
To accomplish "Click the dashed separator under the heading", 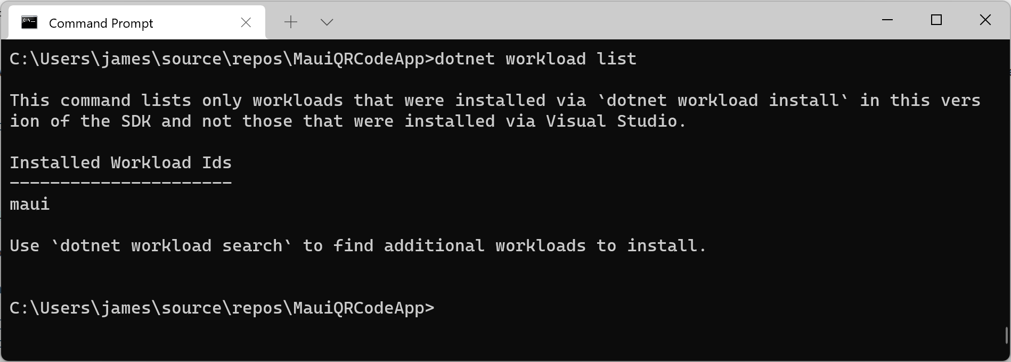I will click(121, 183).
